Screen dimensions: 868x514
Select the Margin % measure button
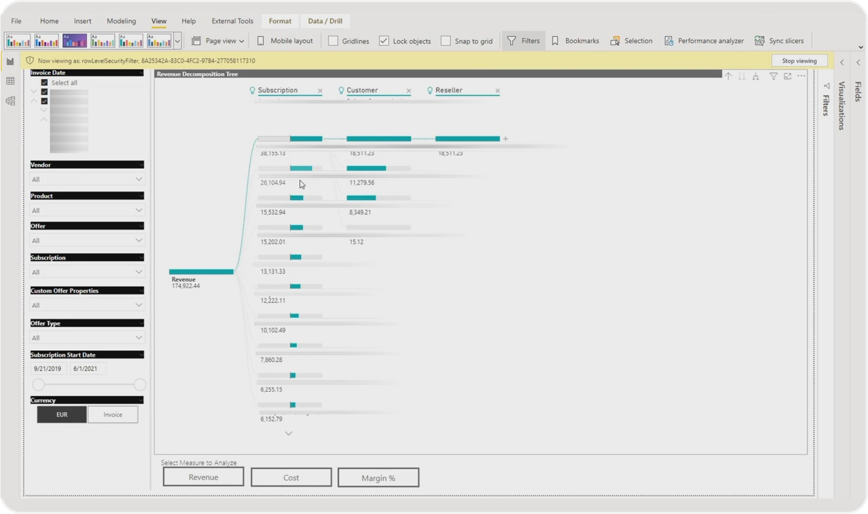click(x=378, y=477)
